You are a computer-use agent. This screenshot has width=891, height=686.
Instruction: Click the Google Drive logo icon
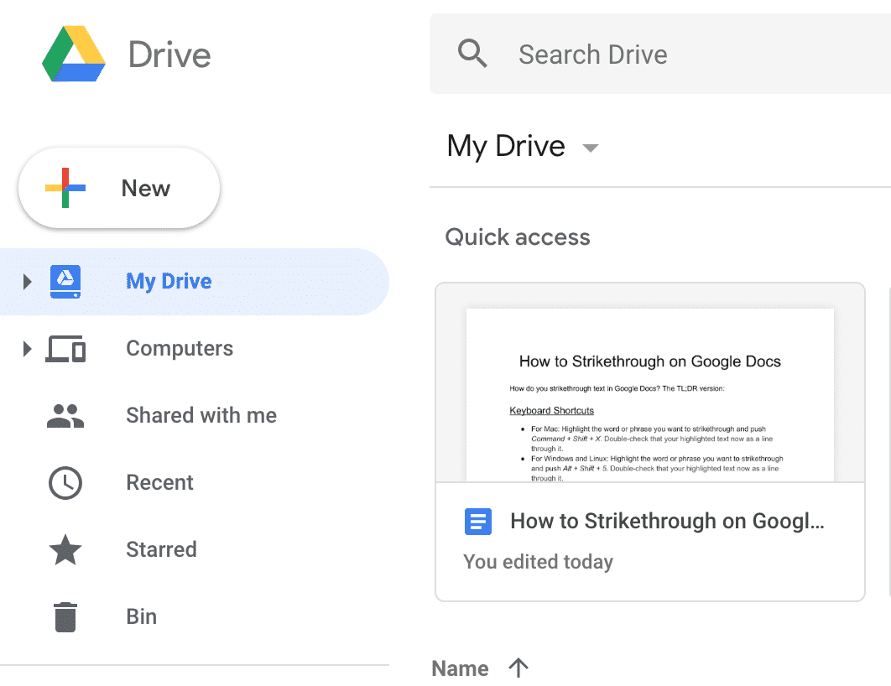74,54
